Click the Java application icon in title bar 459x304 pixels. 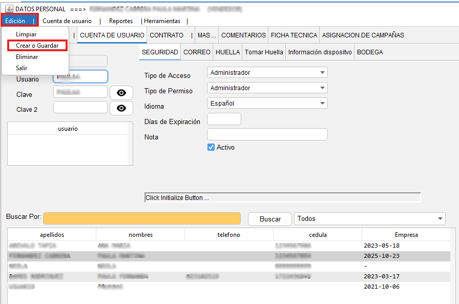pyautogui.click(x=9, y=9)
